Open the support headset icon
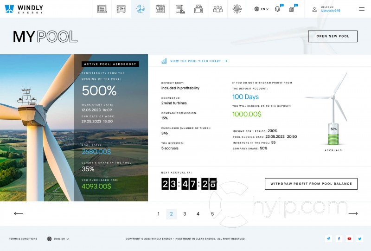Image resolution: width=371 pixels, height=251 pixels. [x=277, y=9]
